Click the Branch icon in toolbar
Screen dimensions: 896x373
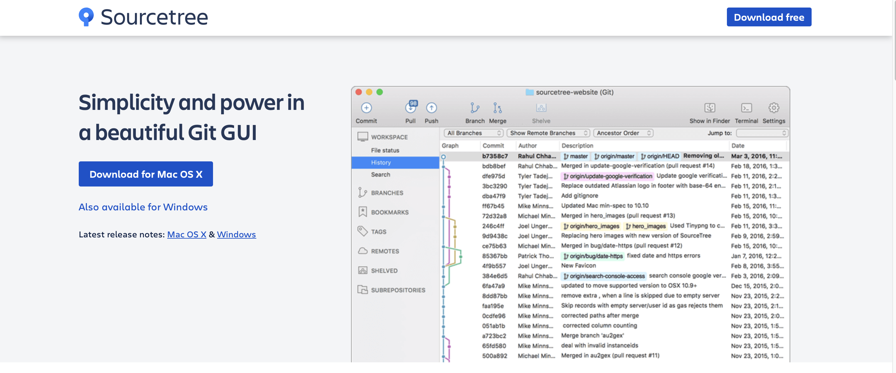475,108
